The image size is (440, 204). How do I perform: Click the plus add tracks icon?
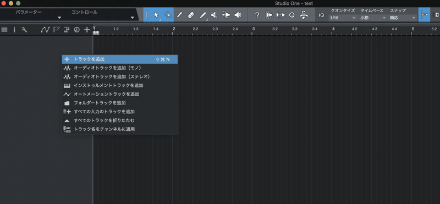point(87,30)
